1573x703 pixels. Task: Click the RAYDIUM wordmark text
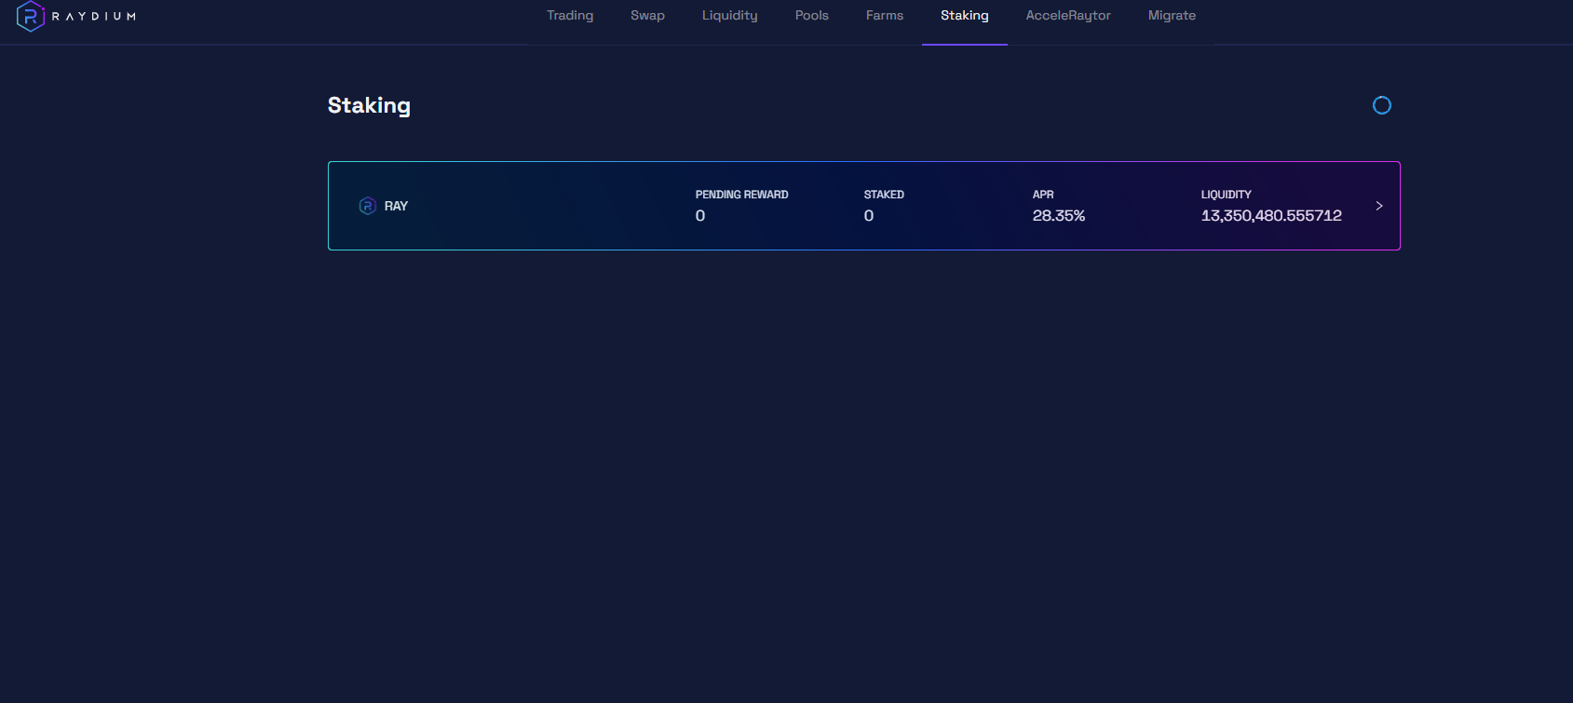[94, 17]
